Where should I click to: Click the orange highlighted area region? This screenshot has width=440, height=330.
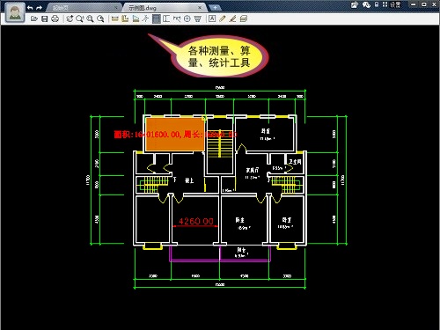175,134
